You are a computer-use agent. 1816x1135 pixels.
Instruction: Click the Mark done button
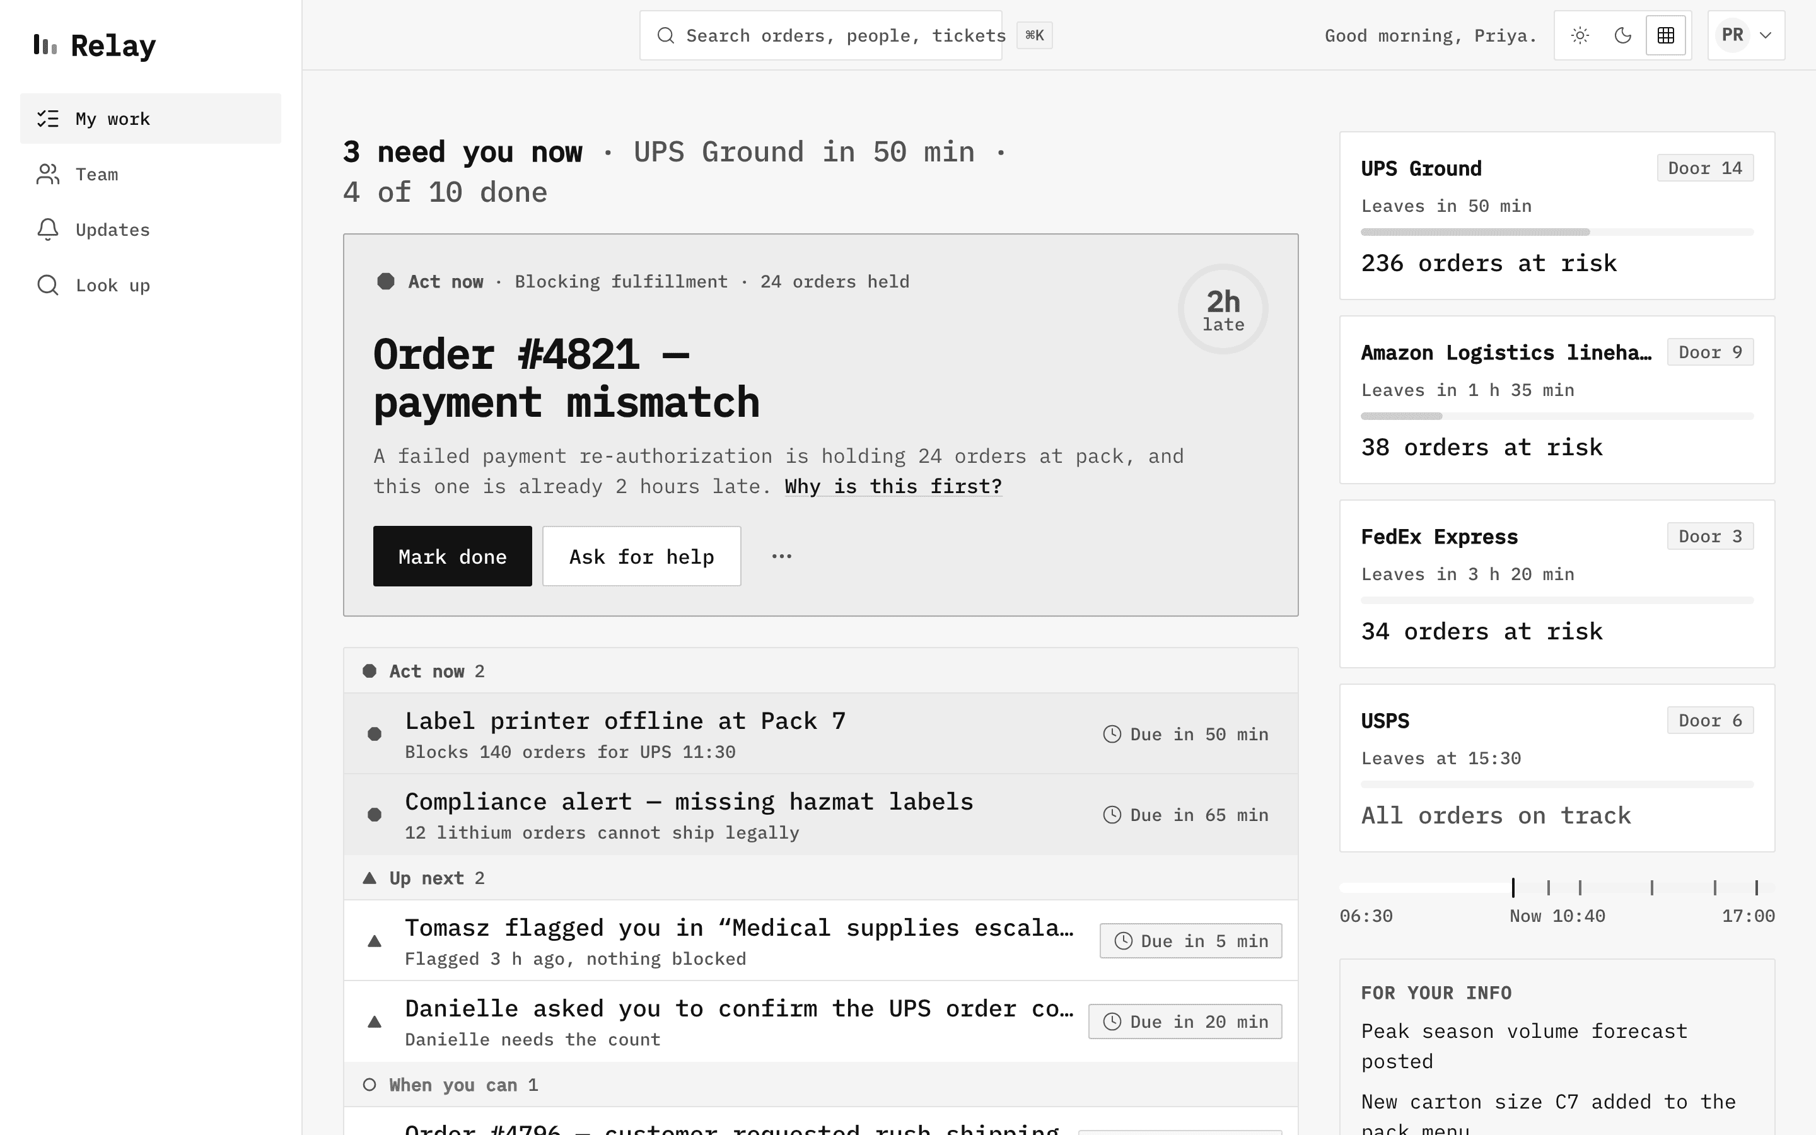click(453, 556)
